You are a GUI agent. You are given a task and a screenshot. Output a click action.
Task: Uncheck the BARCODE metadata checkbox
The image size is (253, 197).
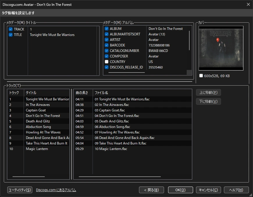[x=106, y=45]
